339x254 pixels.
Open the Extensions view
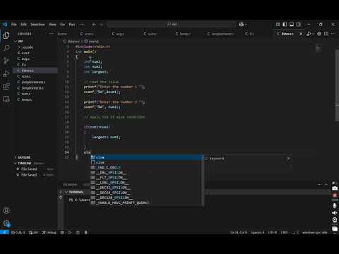tap(6, 86)
